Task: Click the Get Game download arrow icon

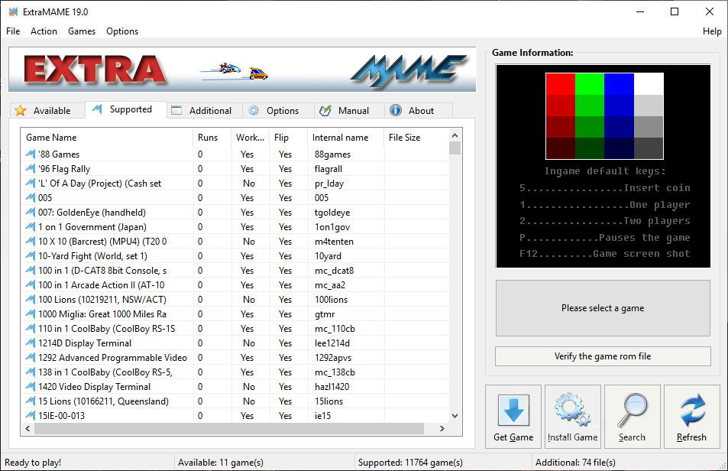Action: coord(513,410)
